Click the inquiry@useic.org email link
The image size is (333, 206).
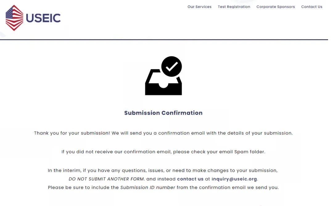tap(234, 179)
